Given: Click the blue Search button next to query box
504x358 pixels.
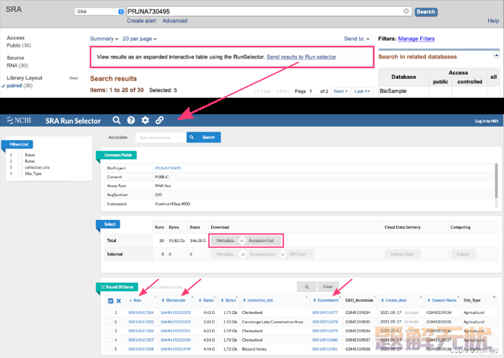Looking at the screenshot, I should click(x=426, y=12).
